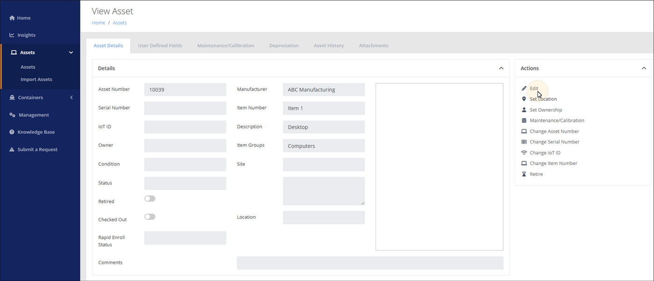This screenshot has height=281, width=654.
Task: Click the Item Groups field Computers
Action: pyautogui.click(x=324, y=146)
